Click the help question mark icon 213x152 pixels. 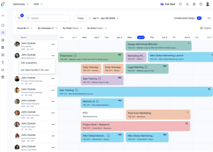(x=201, y=4)
